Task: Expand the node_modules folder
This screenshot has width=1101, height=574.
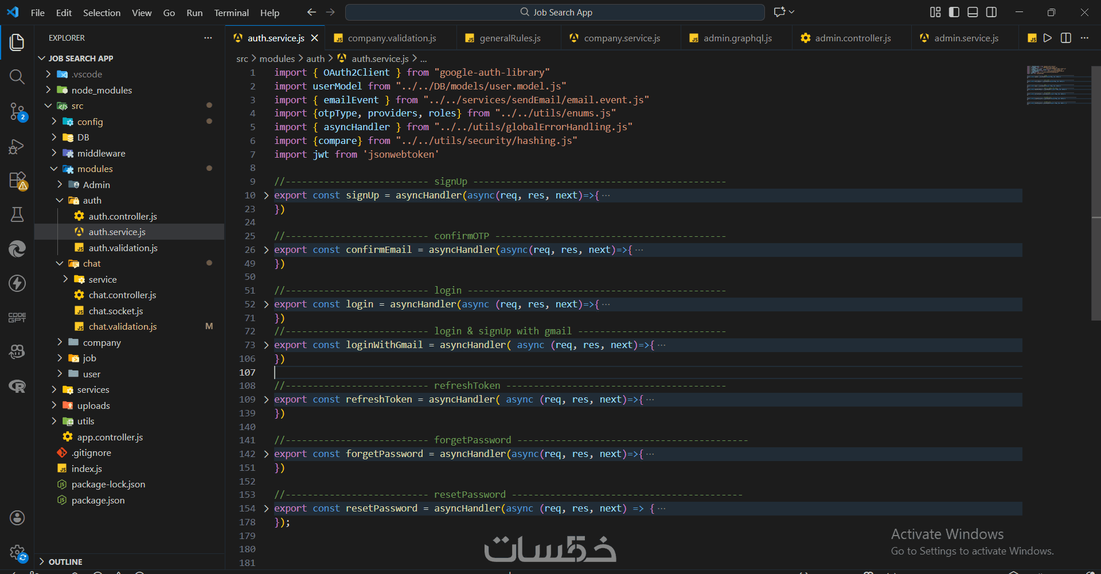Action: [48, 90]
